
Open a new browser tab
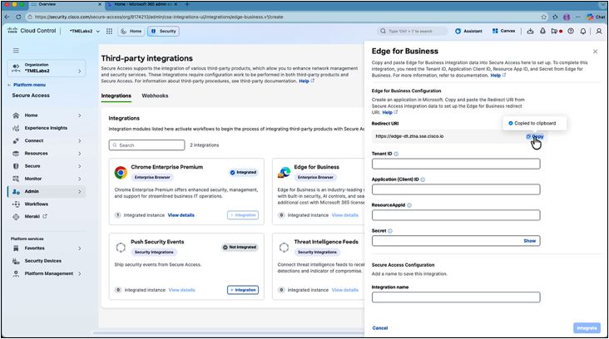tap(187, 4)
